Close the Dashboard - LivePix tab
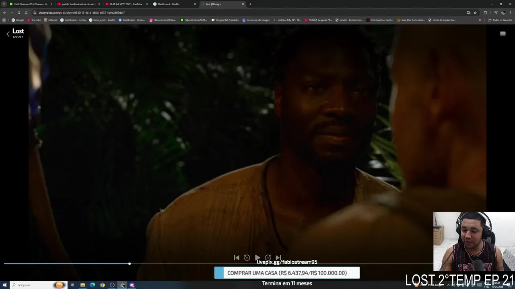This screenshot has height=289, width=515. 195,4
